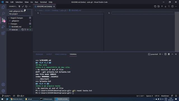
Task: Kill terminal with trash icon
Action: pos(169,54)
